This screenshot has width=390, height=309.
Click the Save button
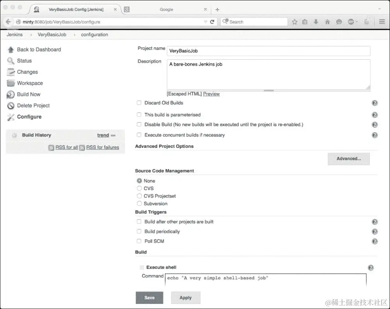(x=149, y=298)
